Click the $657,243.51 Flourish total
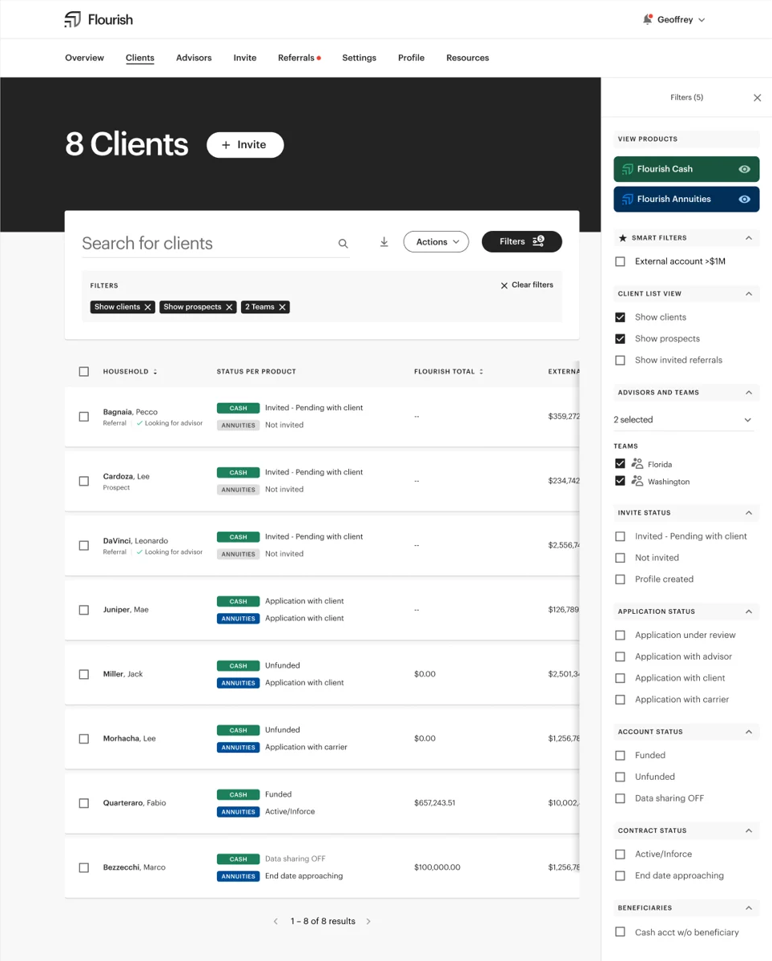The width and height of the screenshot is (772, 961). point(435,803)
